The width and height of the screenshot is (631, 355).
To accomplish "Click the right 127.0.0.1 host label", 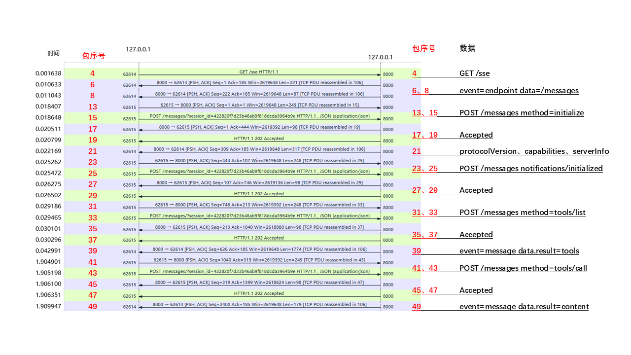I will click(x=381, y=57).
